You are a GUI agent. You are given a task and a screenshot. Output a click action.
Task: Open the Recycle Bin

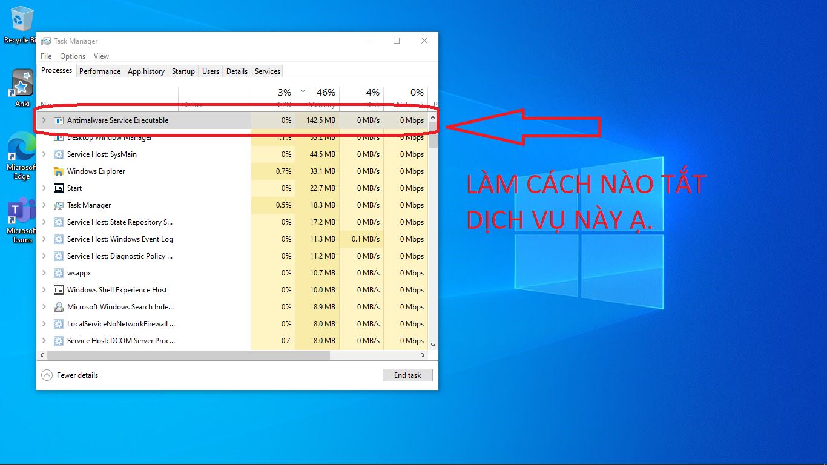[20, 18]
